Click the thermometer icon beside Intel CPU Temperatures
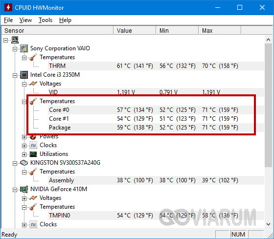 tap(33, 101)
